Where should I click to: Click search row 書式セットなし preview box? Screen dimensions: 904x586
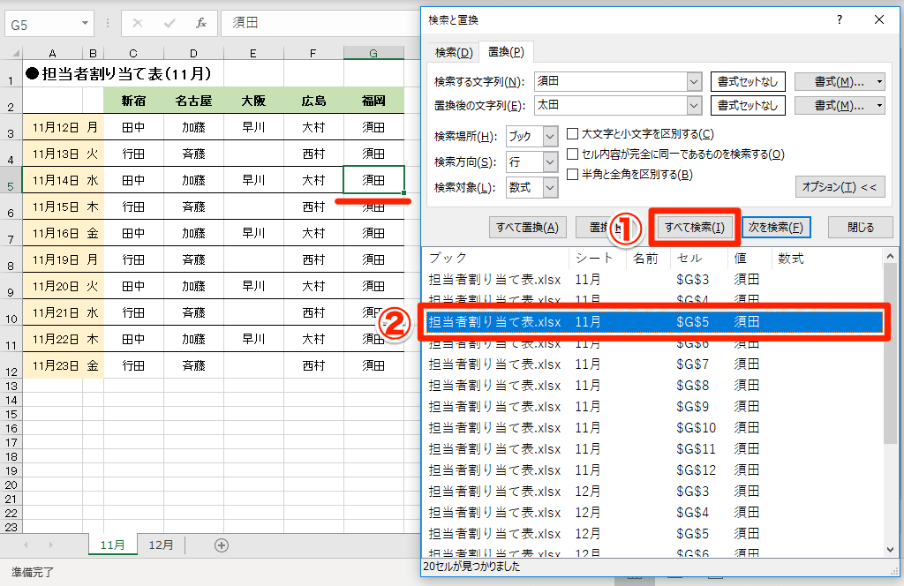pyautogui.click(x=748, y=82)
